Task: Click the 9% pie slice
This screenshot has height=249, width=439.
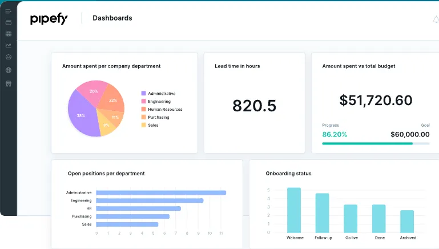Action: coord(107,125)
